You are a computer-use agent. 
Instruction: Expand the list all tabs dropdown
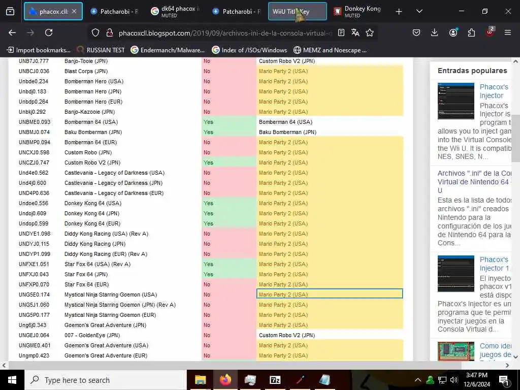(419, 12)
